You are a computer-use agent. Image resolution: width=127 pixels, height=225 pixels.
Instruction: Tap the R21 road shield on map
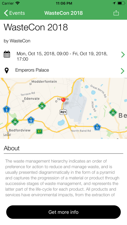[x=63, y=112]
